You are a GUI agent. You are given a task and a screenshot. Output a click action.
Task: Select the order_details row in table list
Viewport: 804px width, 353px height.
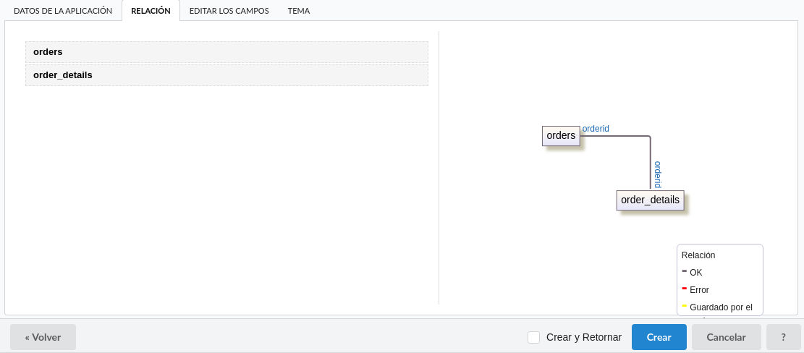227,75
